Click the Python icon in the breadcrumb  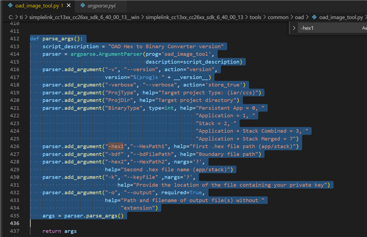pos(314,17)
